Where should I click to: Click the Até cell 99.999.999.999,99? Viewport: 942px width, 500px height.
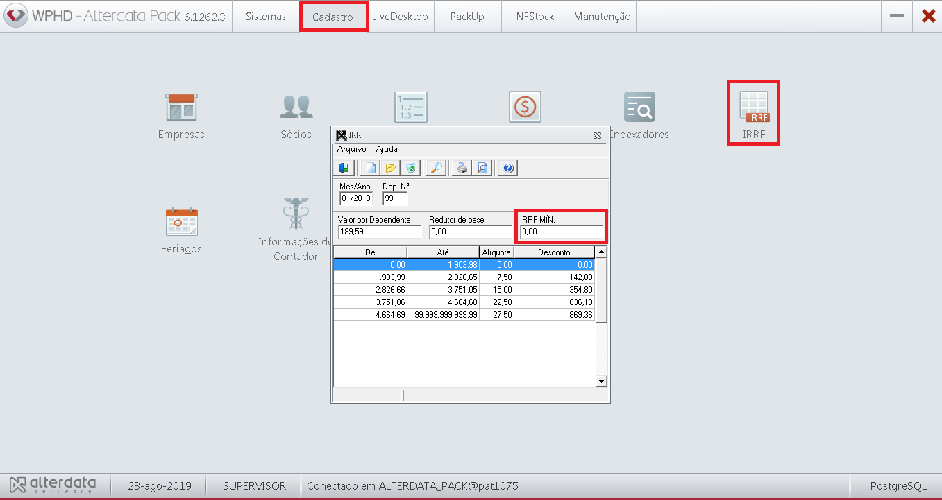point(443,314)
